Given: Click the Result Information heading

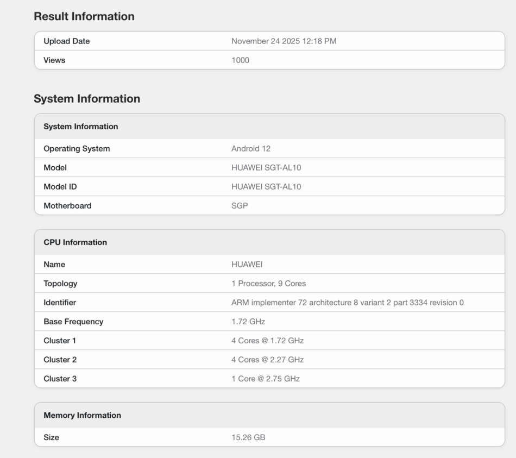Looking at the screenshot, I should point(84,17).
